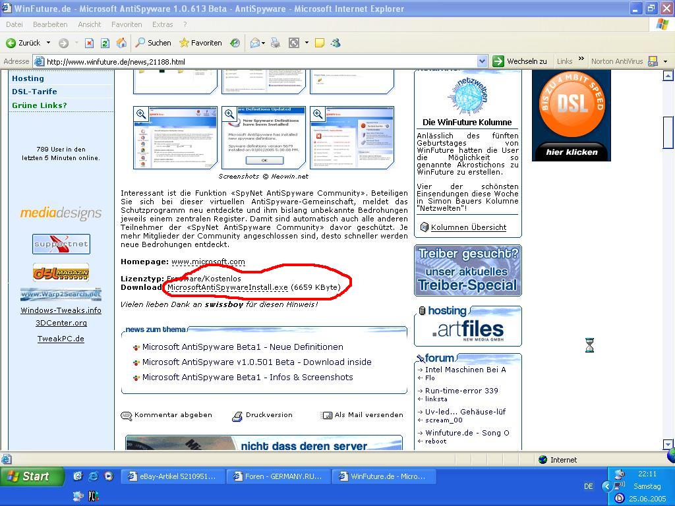The height and width of the screenshot is (506, 675).
Task: Open the Kolumnen Übersicht link
Action: point(469,227)
